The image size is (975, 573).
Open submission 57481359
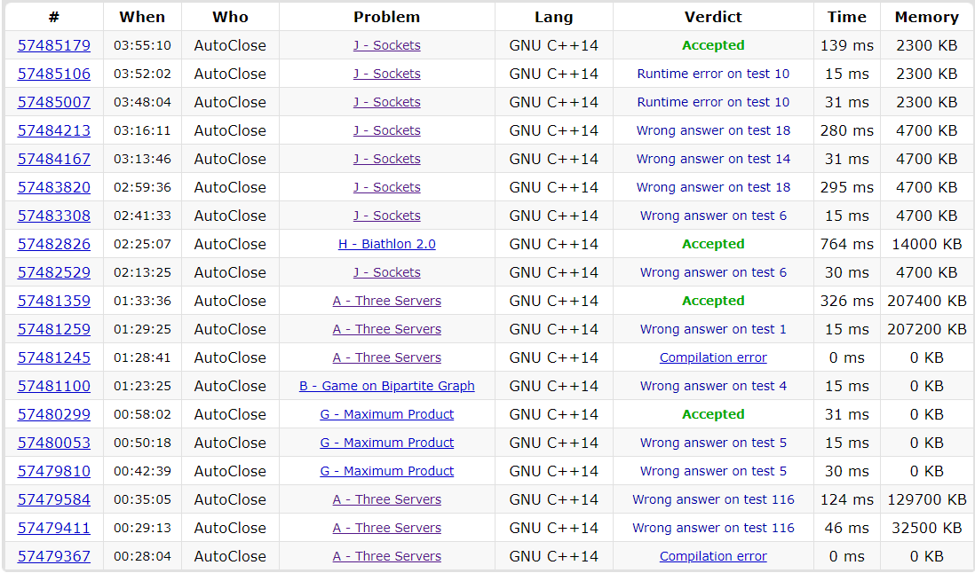(54, 301)
